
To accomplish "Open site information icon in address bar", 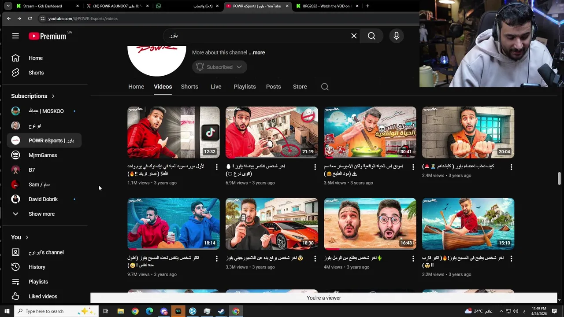I will 42,18.
